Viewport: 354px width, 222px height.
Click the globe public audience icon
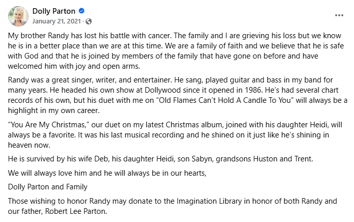pyautogui.click(x=89, y=21)
